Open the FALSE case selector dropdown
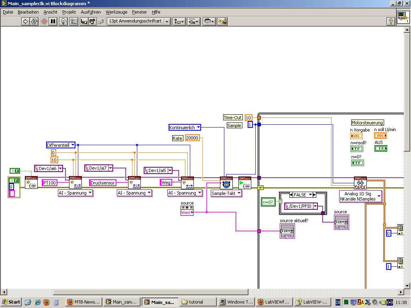Image resolution: width=411 pixels, height=308 pixels. pos(310,195)
